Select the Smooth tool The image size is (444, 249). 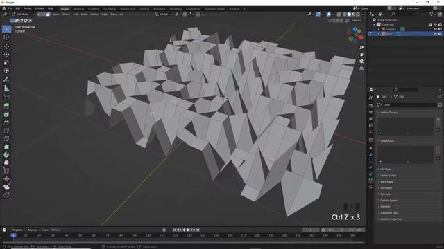[x=6, y=163]
